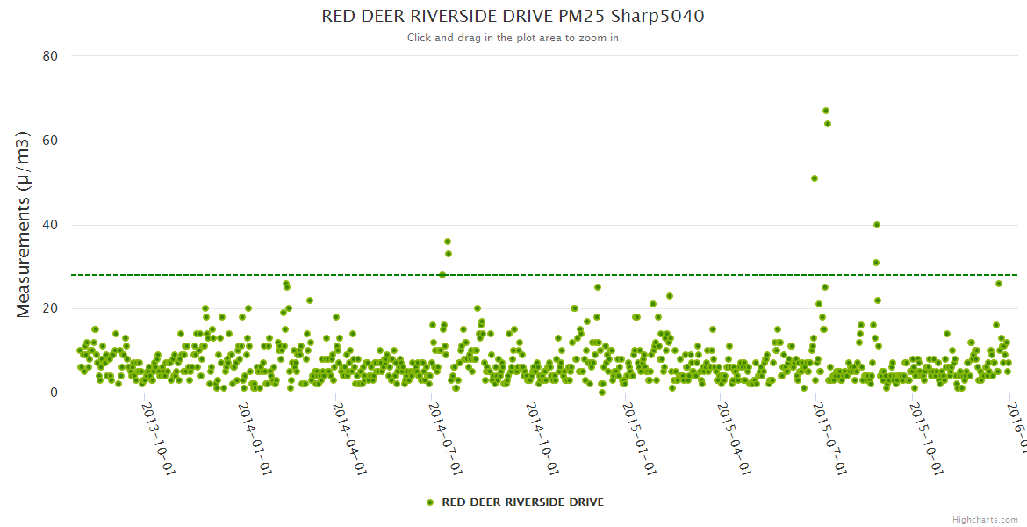1027x527 pixels.
Task: Click the subtitle about click and drag zooming
Action: point(513,38)
